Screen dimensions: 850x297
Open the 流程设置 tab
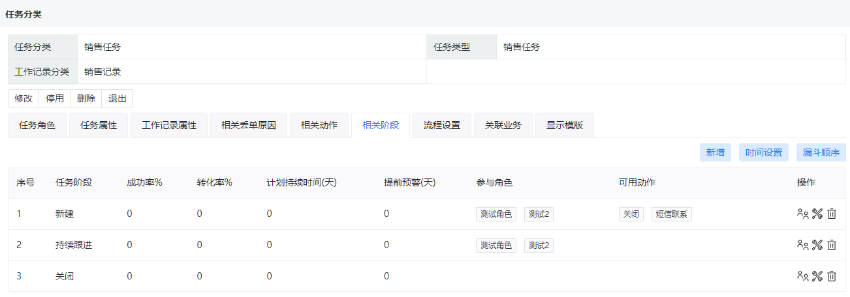pyautogui.click(x=442, y=125)
